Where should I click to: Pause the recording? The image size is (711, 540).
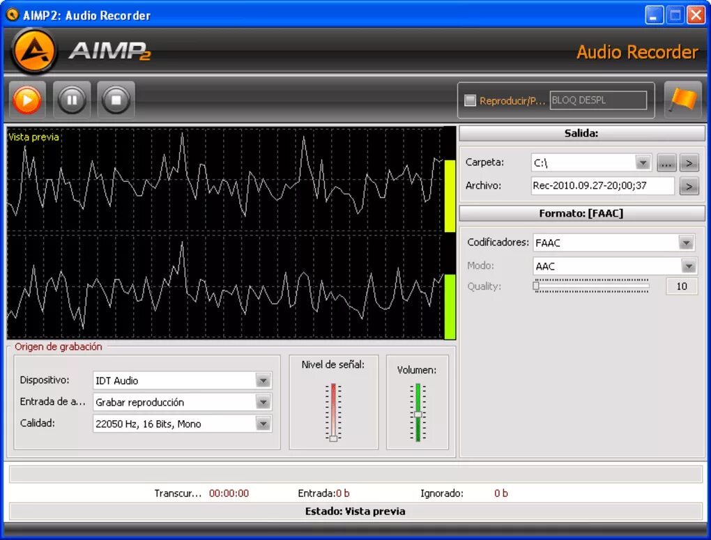pyautogui.click(x=72, y=100)
